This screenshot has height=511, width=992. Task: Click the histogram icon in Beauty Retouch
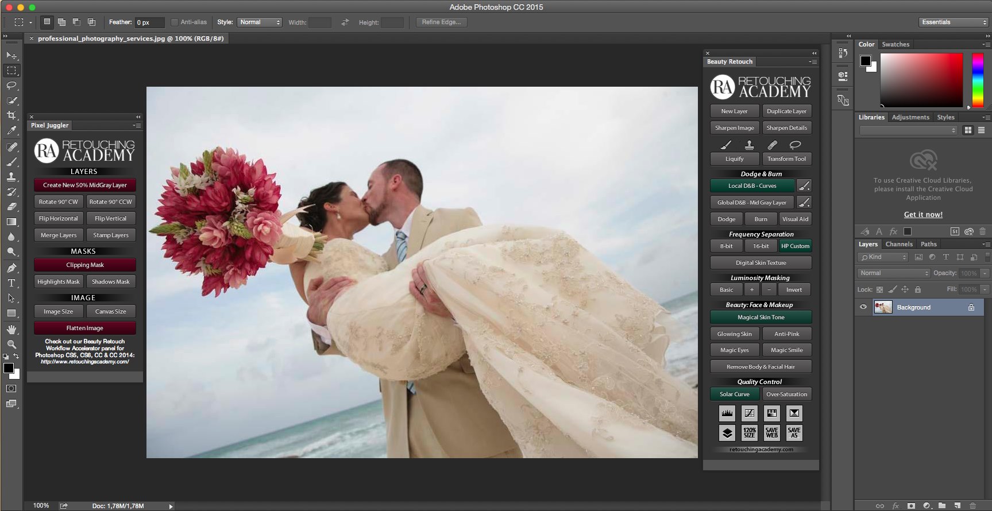click(x=727, y=413)
